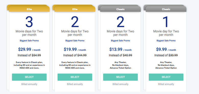Click the $29.99 / month price
The height and width of the screenshot is (94, 199).
tap(29, 49)
